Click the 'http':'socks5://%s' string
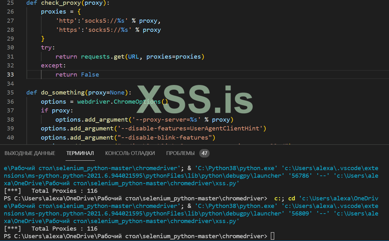This screenshot has width=389, height=241. click(x=92, y=21)
